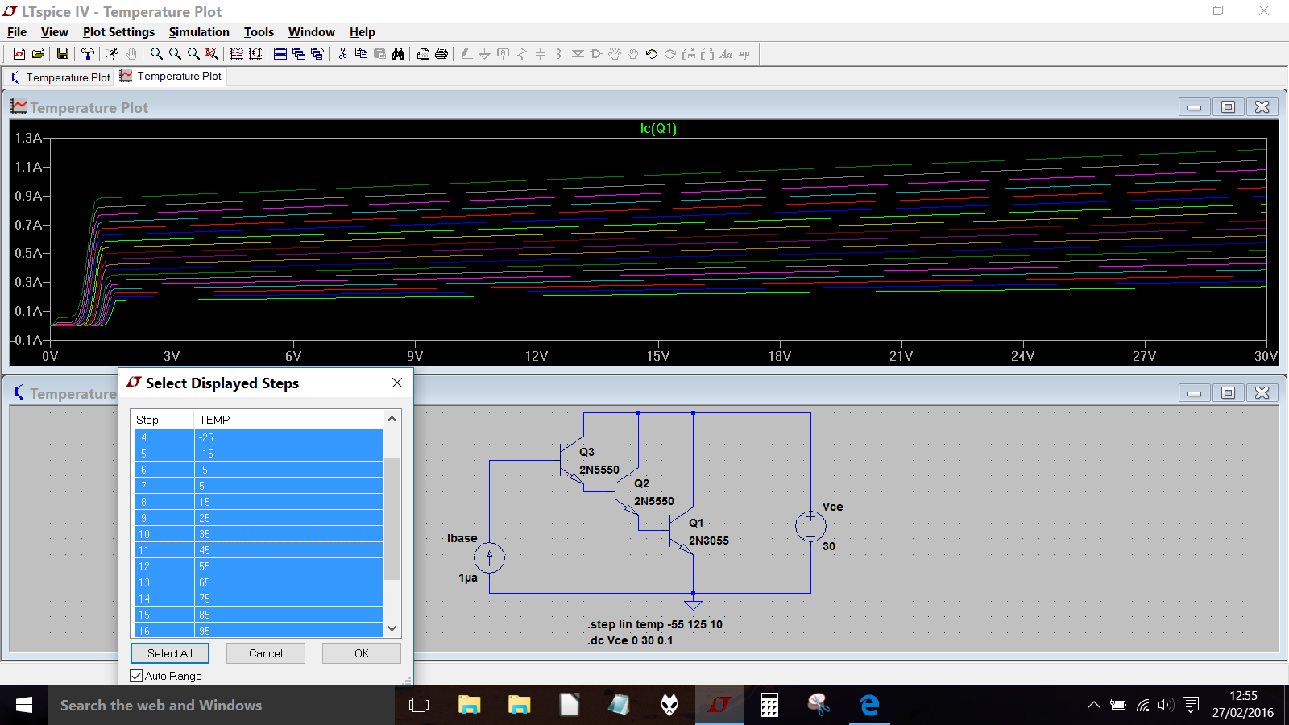Click the Pick Visible Traces icon
This screenshot has width=1289, height=725.
pos(237,54)
